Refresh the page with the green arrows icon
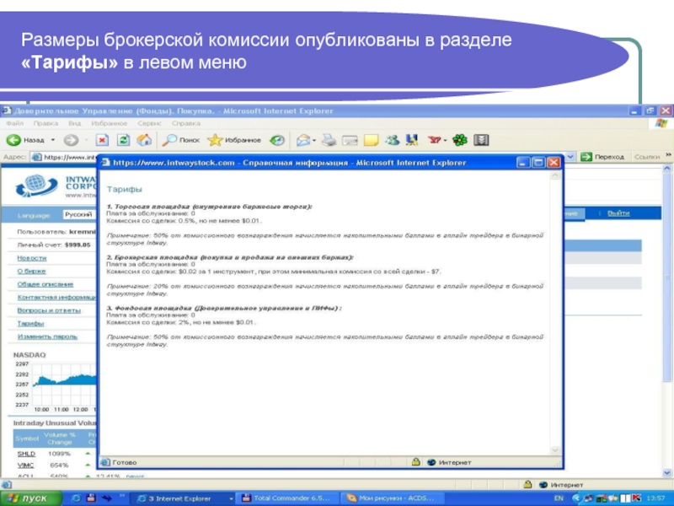The image size is (674, 506). coord(123,140)
